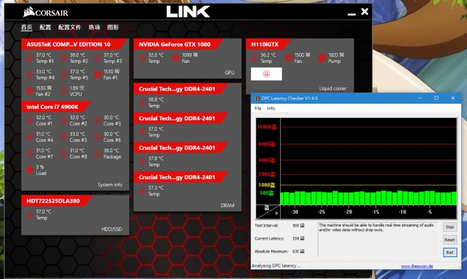Select the Core #7 temperature icon

(30, 153)
